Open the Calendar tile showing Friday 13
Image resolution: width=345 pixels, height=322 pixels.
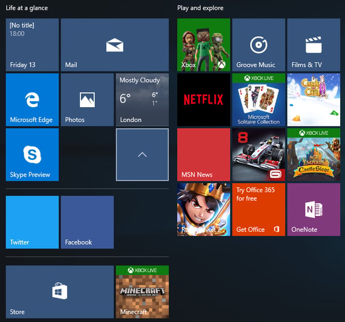pos(32,45)
